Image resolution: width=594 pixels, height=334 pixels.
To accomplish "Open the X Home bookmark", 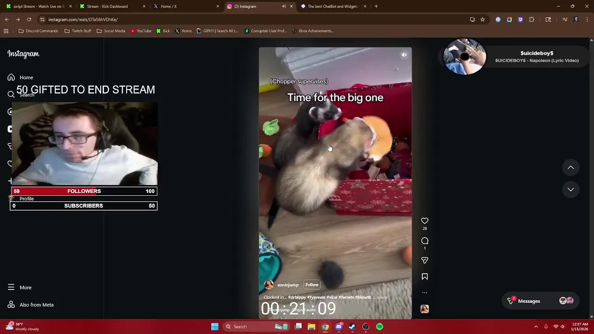I will [x=183, y=31].
